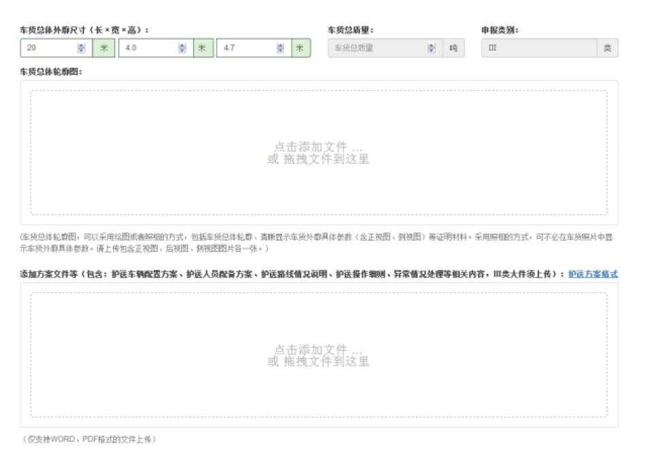Click the 吨 unit label
The height and width of the screenshot is (454, 652).
pos(453,48)
